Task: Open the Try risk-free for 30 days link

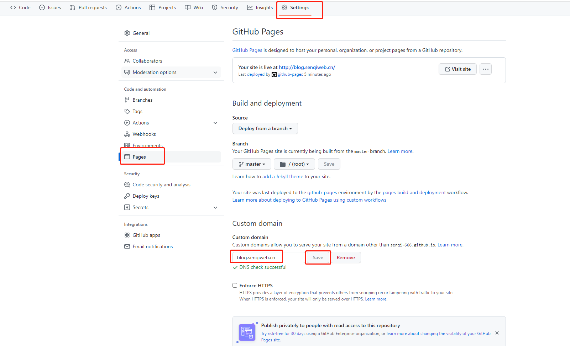Action: pyautogui.click(x=283, y=334)
